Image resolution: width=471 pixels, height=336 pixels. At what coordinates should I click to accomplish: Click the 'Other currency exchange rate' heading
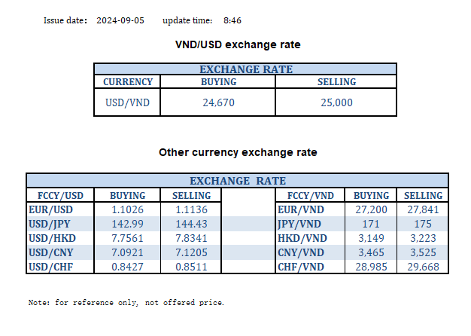[238, 152]
